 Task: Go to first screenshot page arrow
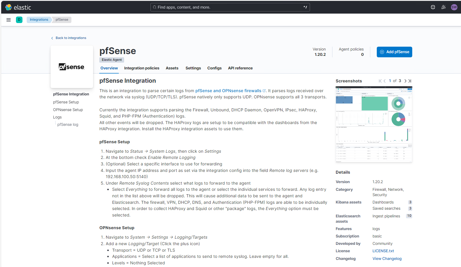tap(380, 81)
